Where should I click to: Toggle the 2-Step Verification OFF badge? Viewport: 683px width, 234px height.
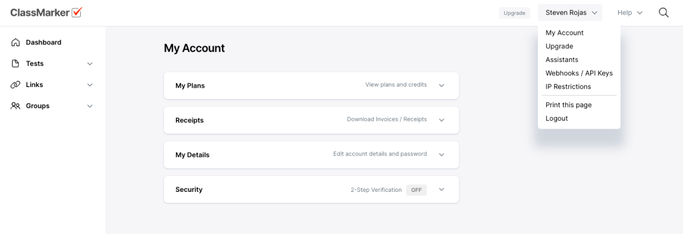point(416,190)
